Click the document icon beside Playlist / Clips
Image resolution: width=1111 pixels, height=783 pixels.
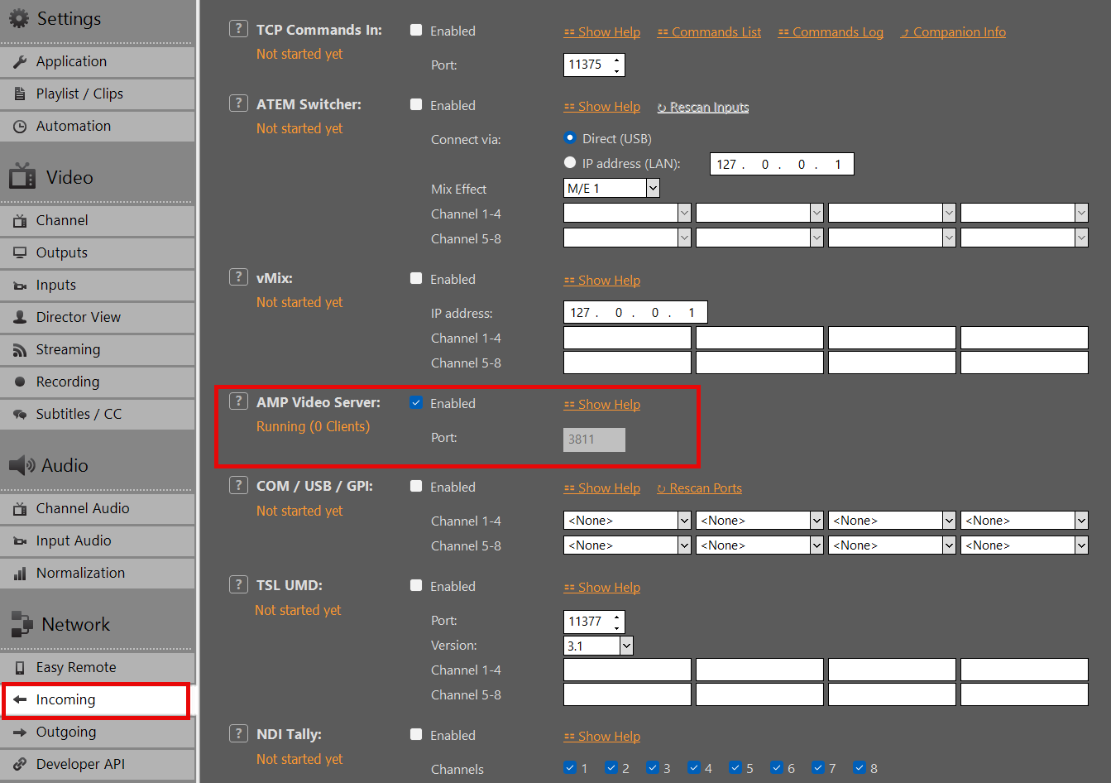tap(20, 94)
